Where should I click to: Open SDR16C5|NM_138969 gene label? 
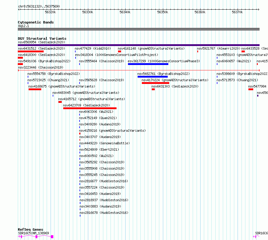[x=33, y=233]
